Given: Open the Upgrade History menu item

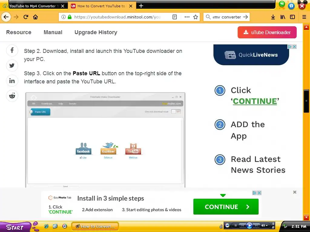Looking at the screenshot, I should tap(96, 32).
